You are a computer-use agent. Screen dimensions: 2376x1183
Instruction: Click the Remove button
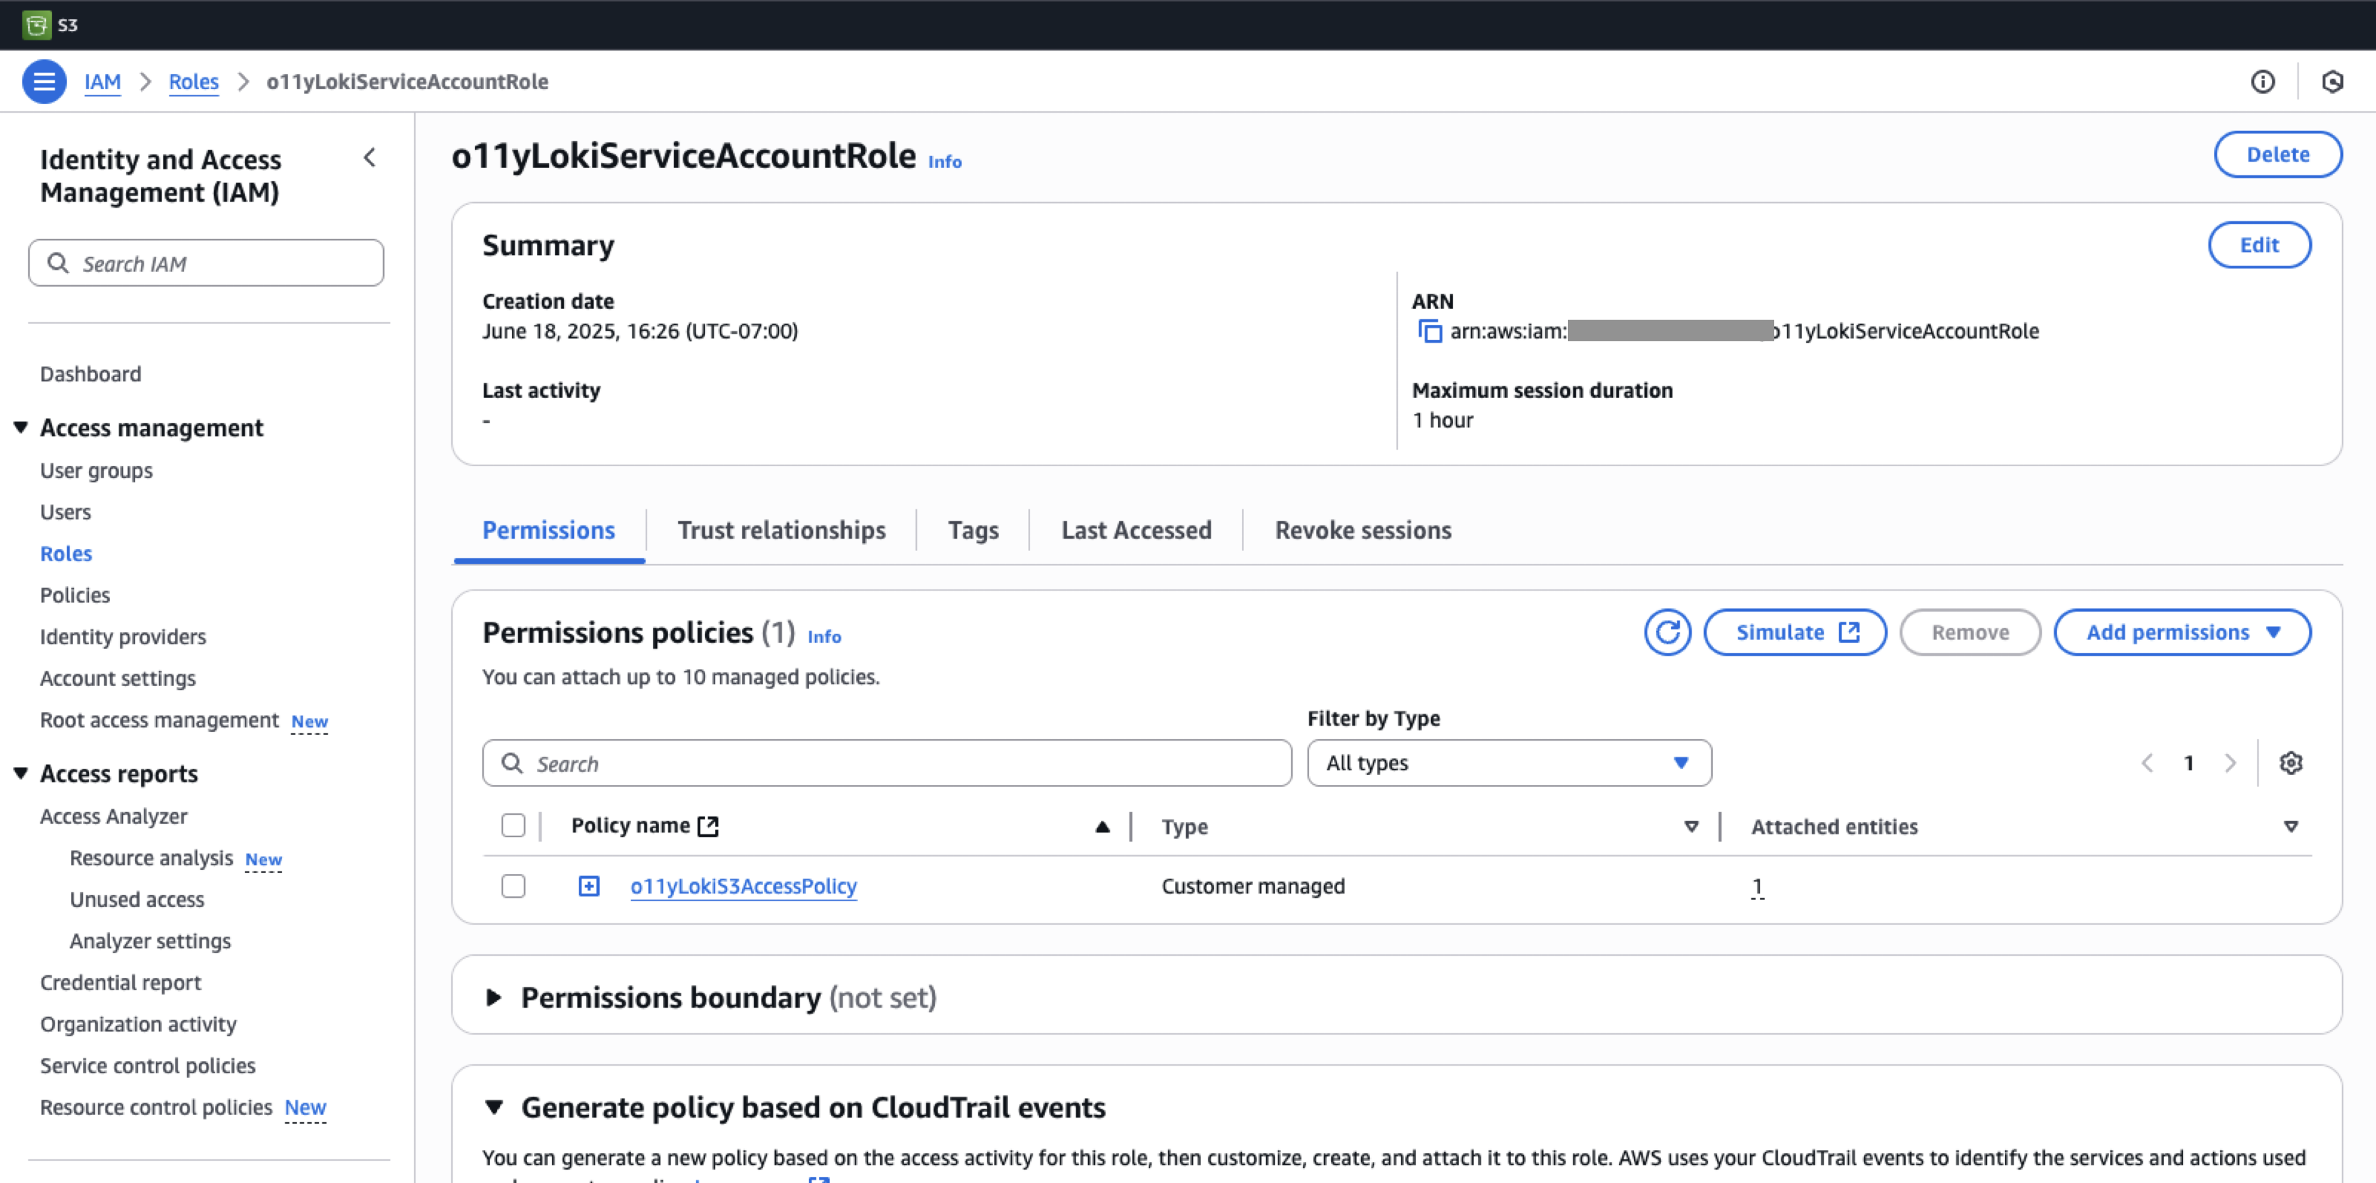pyautogui.click(x=1970, y=633)
